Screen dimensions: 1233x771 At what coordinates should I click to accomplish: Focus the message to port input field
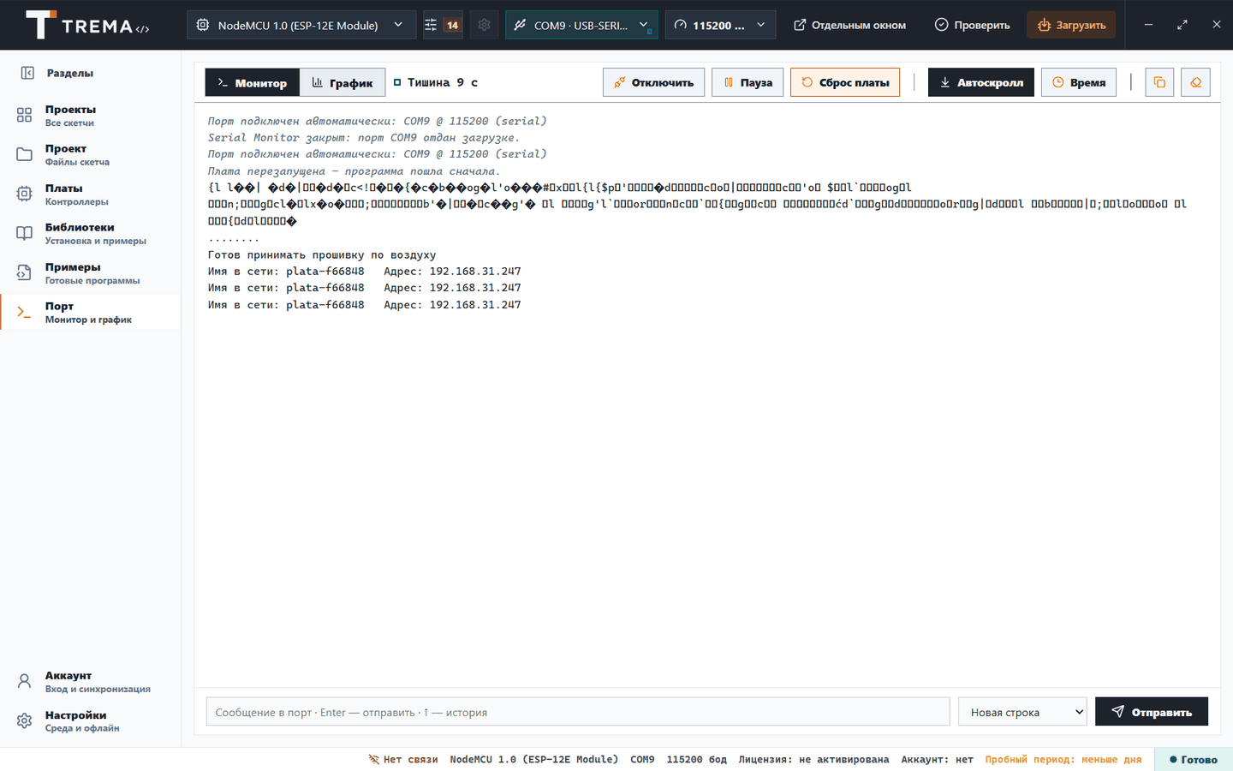(578, 712)
